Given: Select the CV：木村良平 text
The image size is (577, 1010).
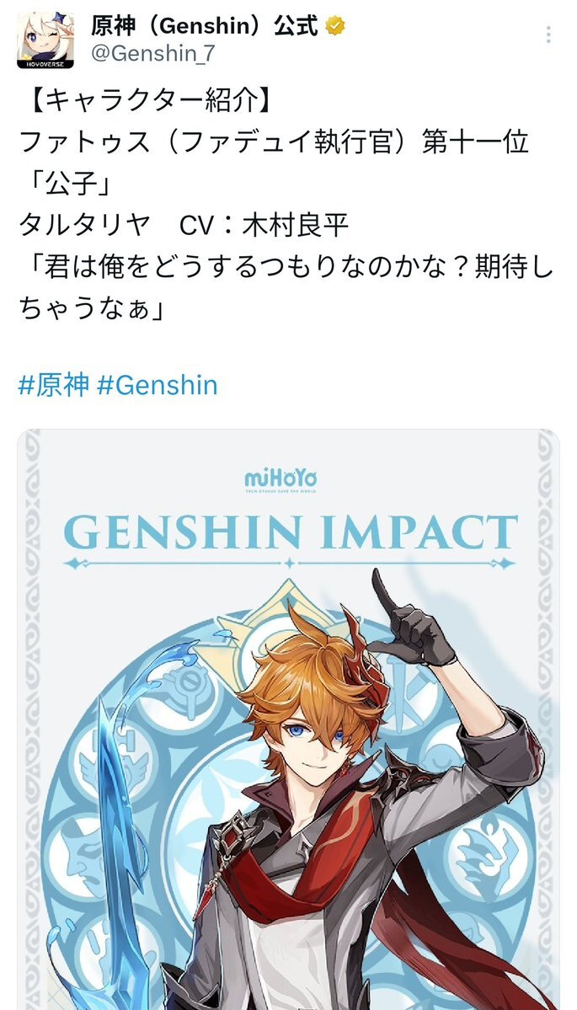Looking at the screenshot, I should [x=264, y=226].
